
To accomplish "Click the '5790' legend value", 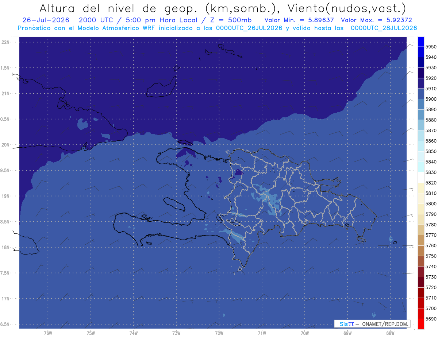I will [x=431, y=214].
